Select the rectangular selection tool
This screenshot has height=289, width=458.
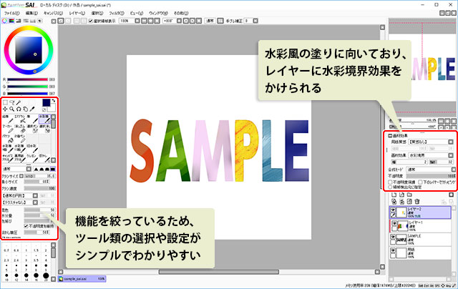coord(6,102)
